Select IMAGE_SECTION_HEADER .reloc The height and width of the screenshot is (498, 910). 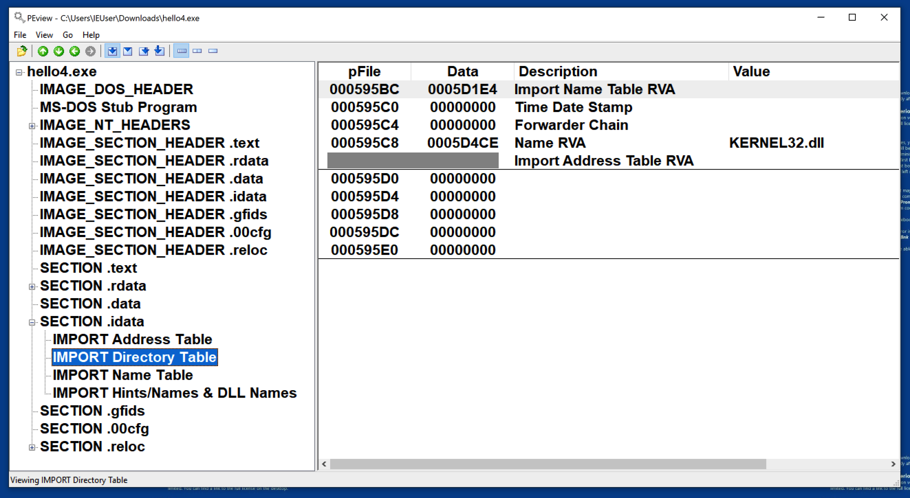click(x=153, y=250)
